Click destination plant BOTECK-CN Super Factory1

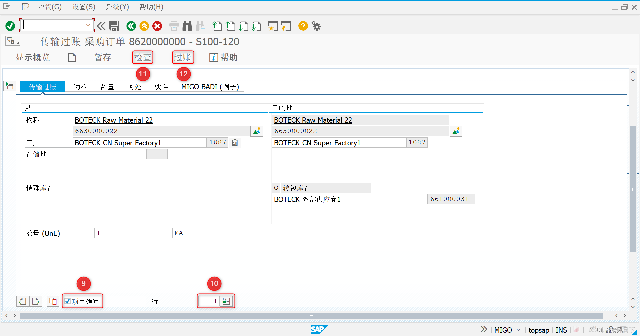click(339, 143)
